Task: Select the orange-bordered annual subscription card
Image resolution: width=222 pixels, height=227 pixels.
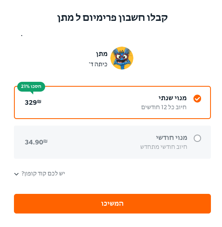Action: (112, 102)
